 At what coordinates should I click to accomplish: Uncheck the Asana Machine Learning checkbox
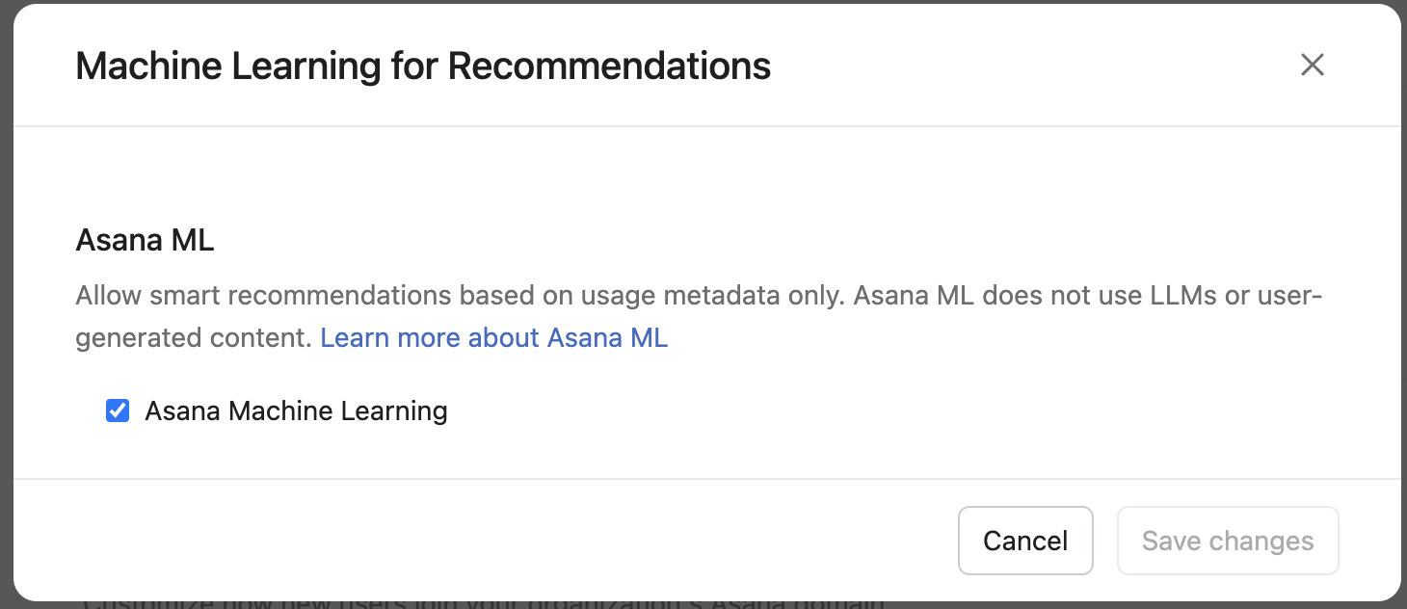117,410
